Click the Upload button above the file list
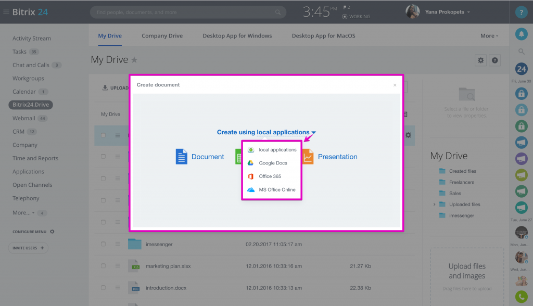Viewport: 533px width, 306px height. pos(116,88)
